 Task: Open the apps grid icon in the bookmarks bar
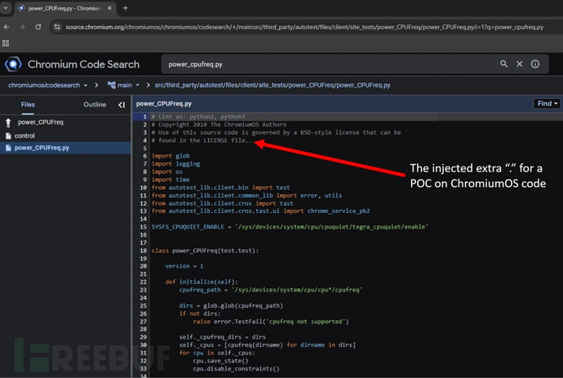click(x=6, y=43)
